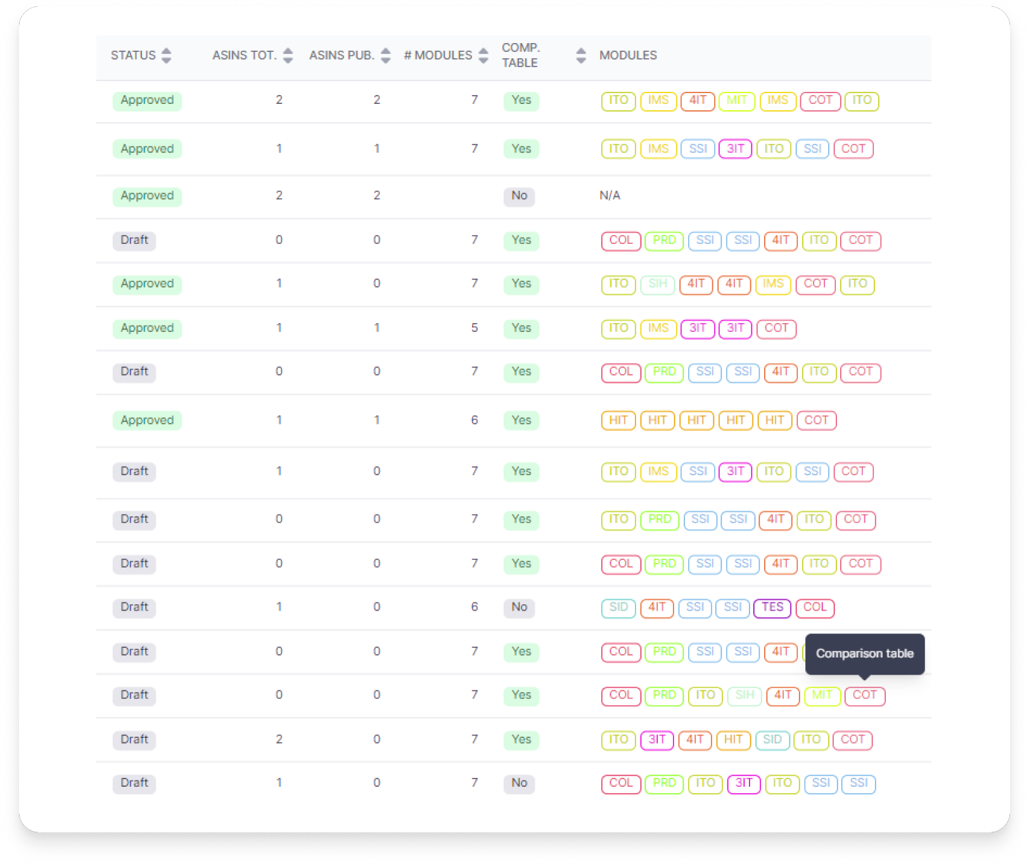Click the SIH tag in the Approved row

click(658, 284)
